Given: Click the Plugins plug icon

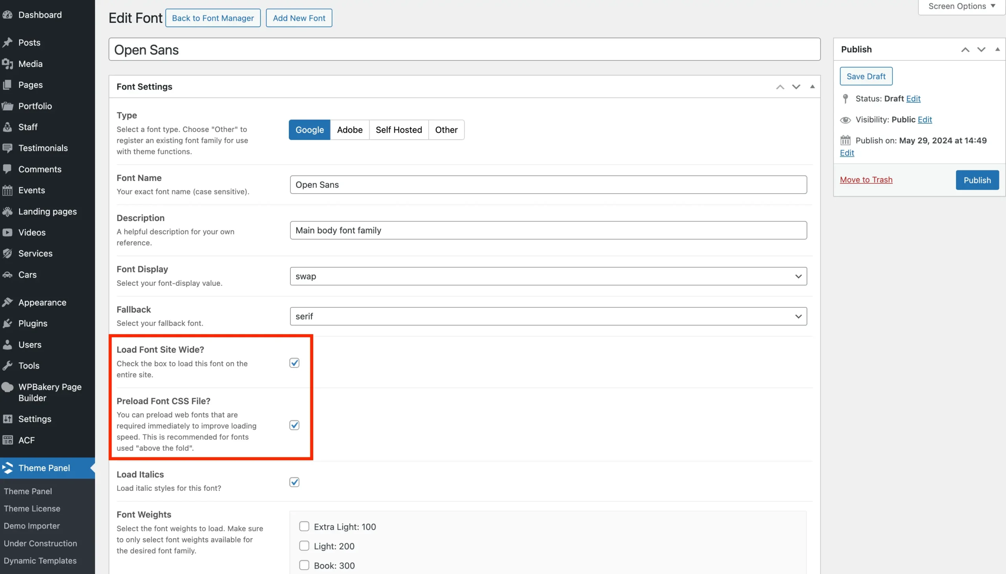Looking at the screenshot, I should (7, 324).
